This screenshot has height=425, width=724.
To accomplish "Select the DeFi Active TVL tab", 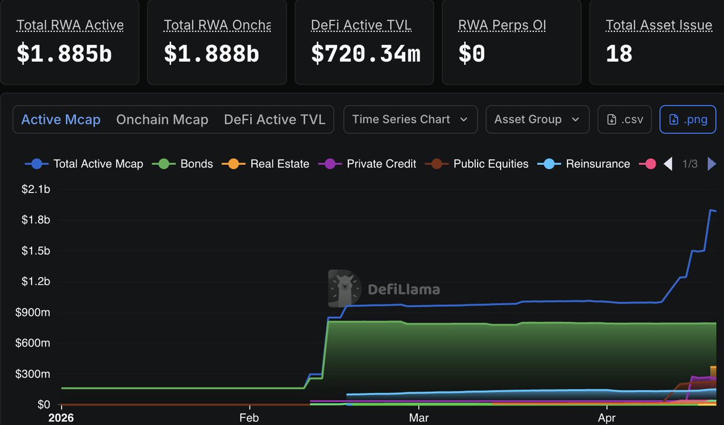I will coord(278,120).
